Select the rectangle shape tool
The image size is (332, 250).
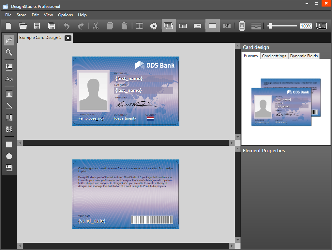pyautogui.click(x=9, y=144)
